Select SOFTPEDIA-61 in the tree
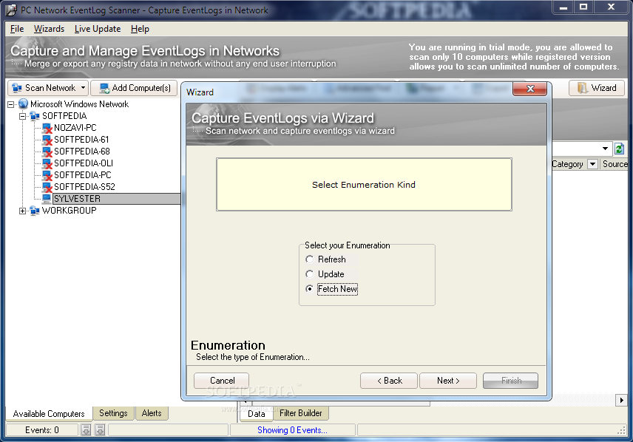Image resolution: width=633 pixels, height=442 pixels. point(81,140)
